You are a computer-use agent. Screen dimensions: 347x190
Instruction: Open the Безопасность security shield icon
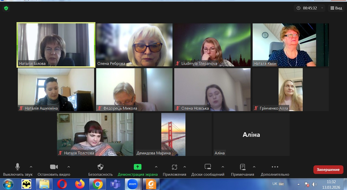(100, 167)
